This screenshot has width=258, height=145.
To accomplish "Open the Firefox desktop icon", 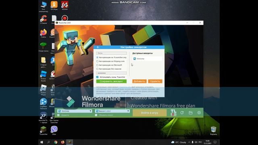I will pyautogui.click(x=44, y=33).
